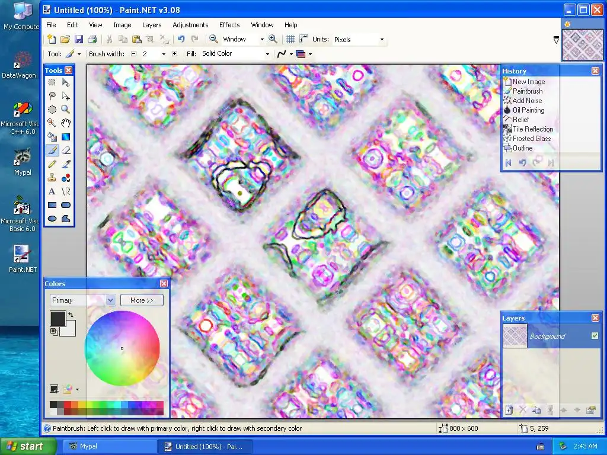Toggle the pixel grid display

coord(290,39)
